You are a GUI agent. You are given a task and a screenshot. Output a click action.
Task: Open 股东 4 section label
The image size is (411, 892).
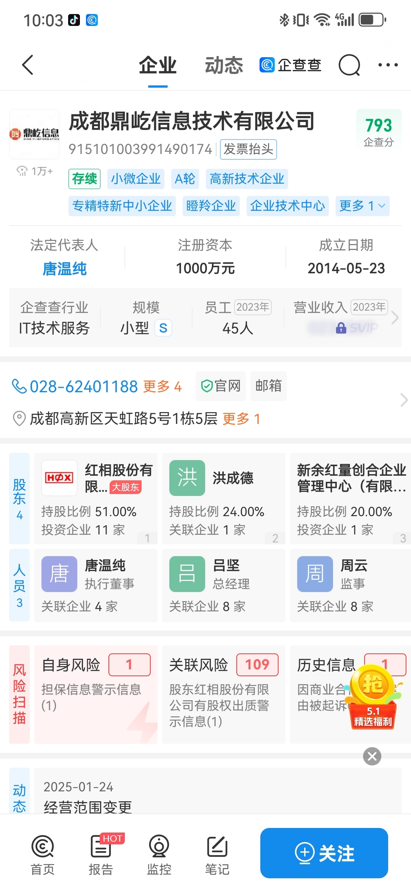pos(19,499)
